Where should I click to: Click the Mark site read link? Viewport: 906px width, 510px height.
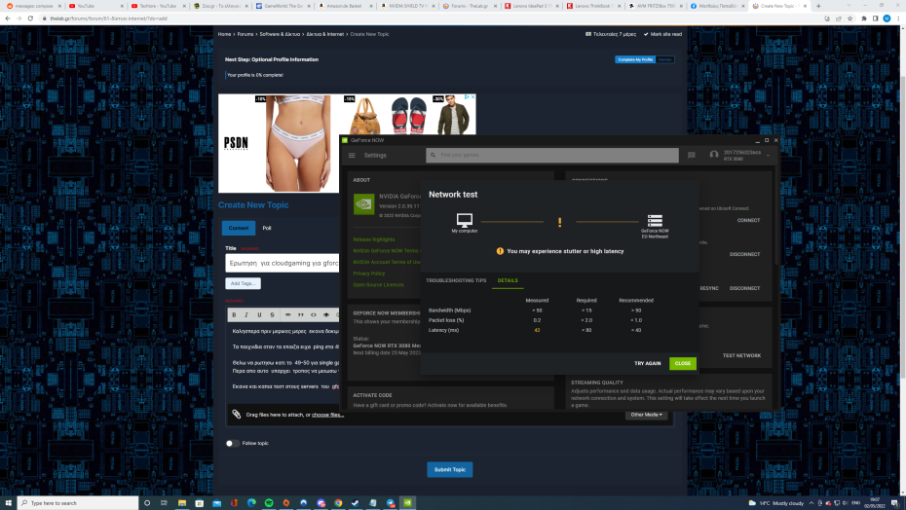tap(662, 34)
